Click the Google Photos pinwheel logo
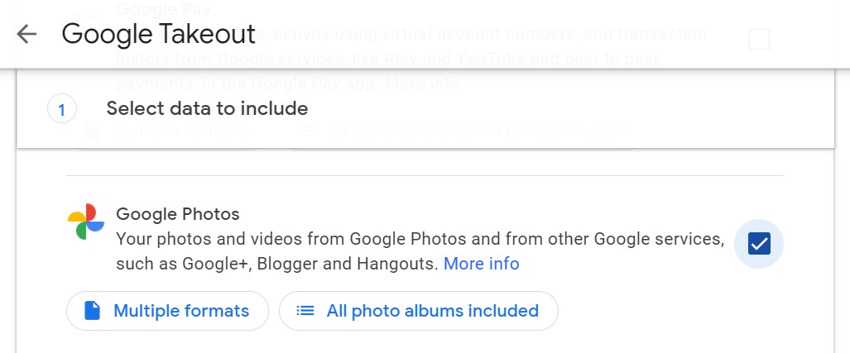 point(86,222)
